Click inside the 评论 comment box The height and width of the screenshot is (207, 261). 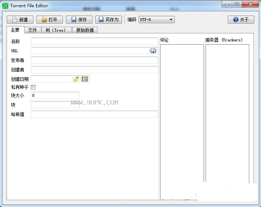coord(182,121)
